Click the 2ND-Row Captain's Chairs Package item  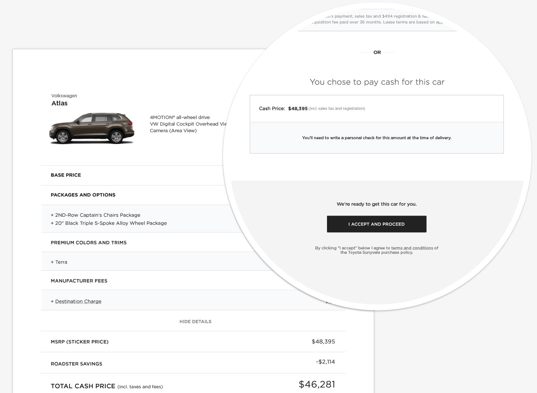click(x=96, y=215)
